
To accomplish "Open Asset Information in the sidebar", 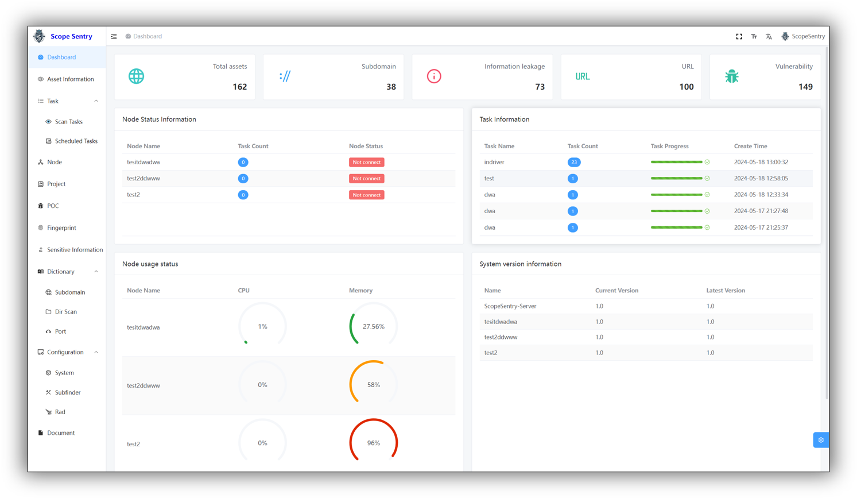I will (x=70, y=79).
